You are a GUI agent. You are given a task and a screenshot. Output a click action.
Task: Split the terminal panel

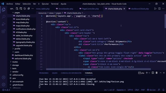tap(153, 73)
